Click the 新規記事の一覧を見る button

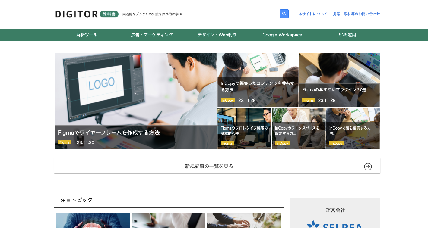click(217, 166)
